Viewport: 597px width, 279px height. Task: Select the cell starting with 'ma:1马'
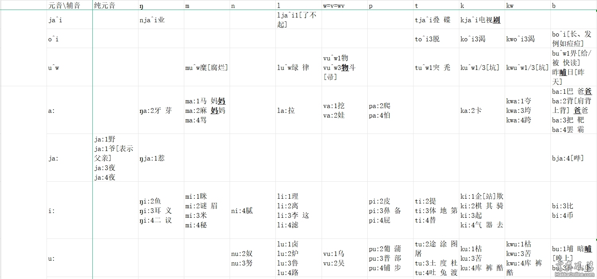[207, 110]
